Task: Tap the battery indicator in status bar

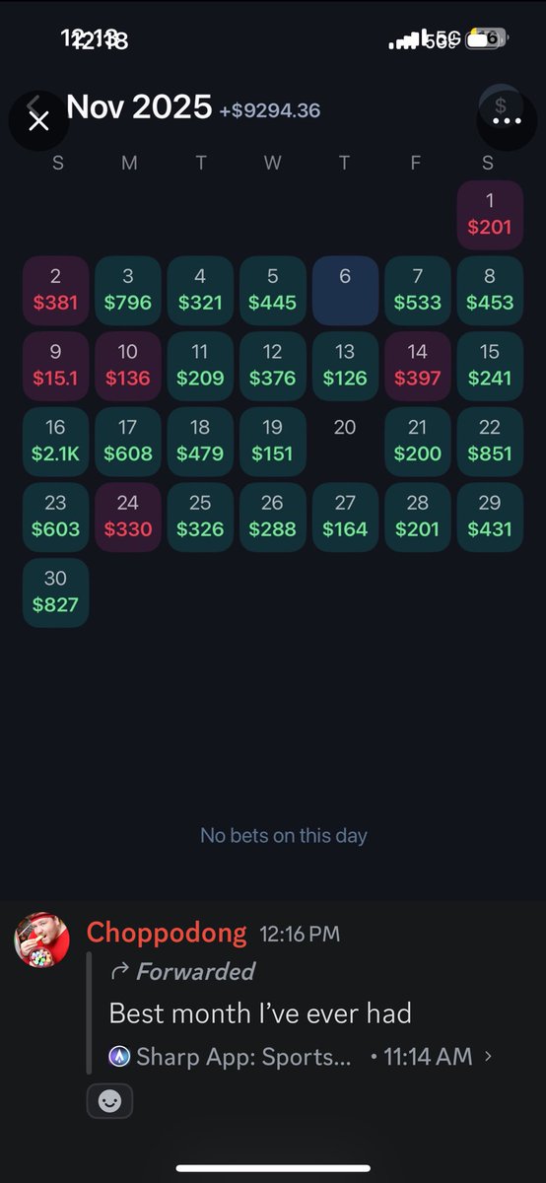Action: 489,38
